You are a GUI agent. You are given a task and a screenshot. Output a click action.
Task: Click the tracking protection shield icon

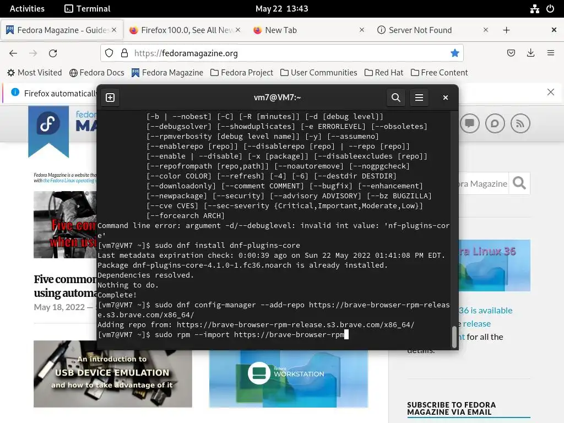click(109, 53)
